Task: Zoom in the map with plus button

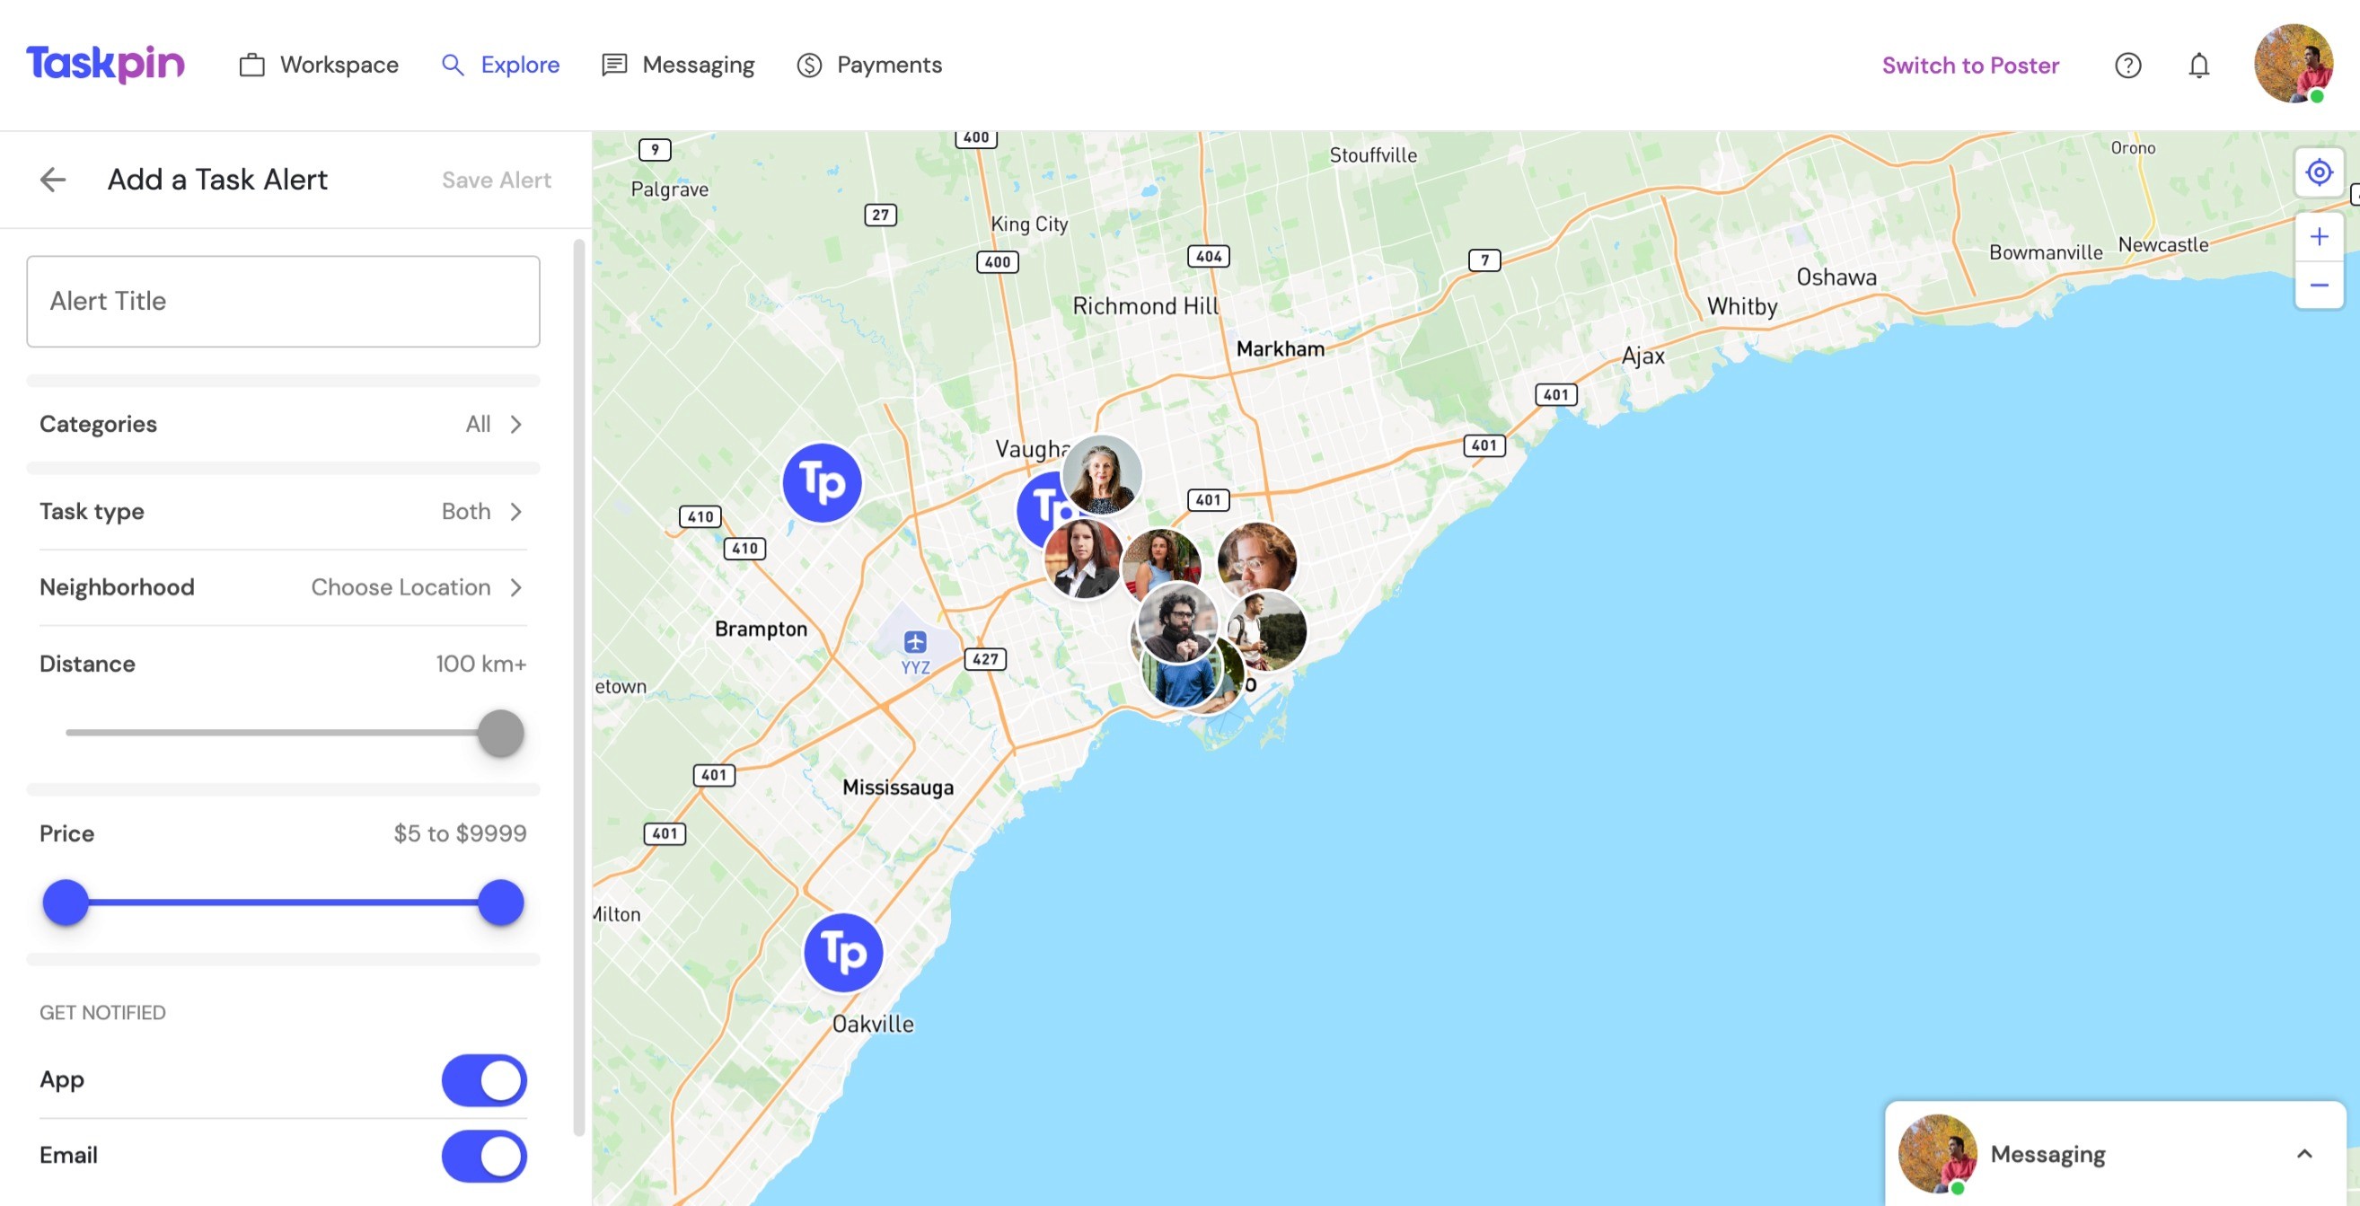Action: (x=2318, y=237)
